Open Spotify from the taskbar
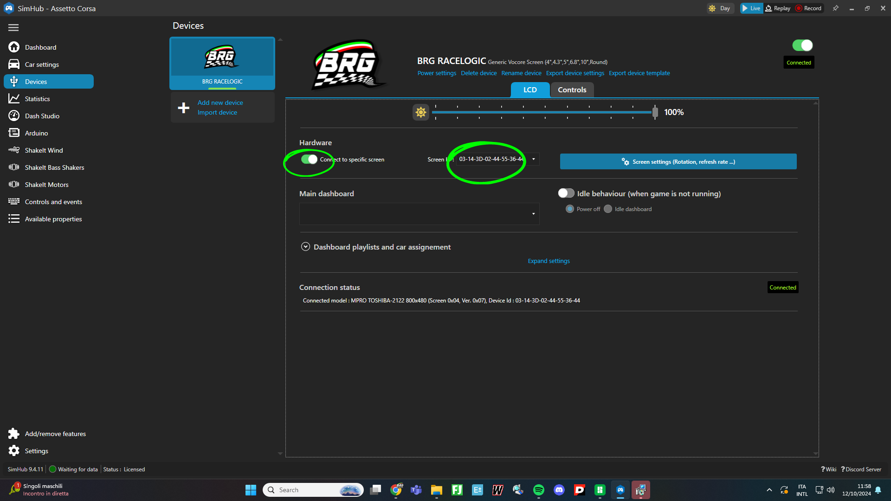 click(538, 490)
